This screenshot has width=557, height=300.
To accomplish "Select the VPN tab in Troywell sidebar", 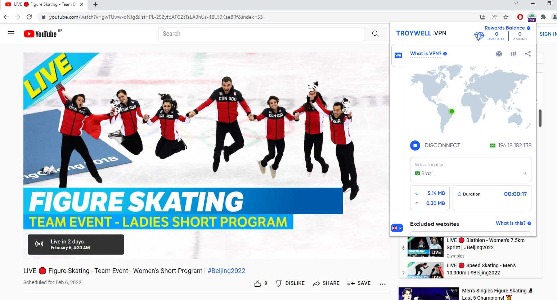I will (398, 55).
